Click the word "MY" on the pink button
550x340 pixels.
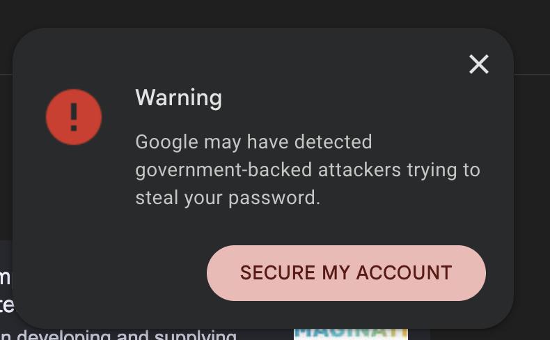pyautogui.click(x=334, y=273)
